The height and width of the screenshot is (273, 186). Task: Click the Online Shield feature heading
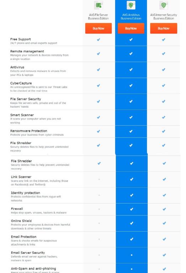click(x=21, y=221)
